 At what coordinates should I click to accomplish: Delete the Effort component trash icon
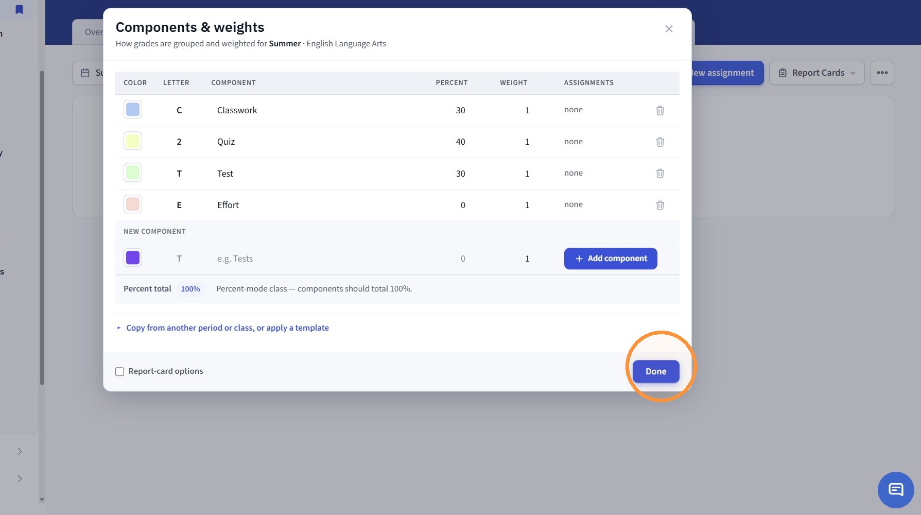click(x=660, y=205)
